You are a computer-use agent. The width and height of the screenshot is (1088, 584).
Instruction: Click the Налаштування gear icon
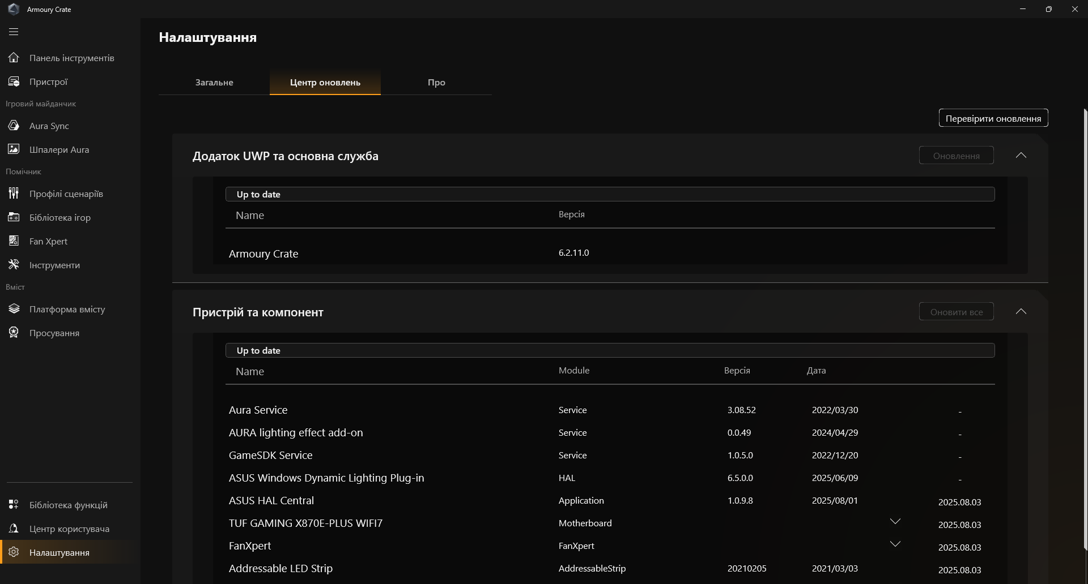coord(14,552)
